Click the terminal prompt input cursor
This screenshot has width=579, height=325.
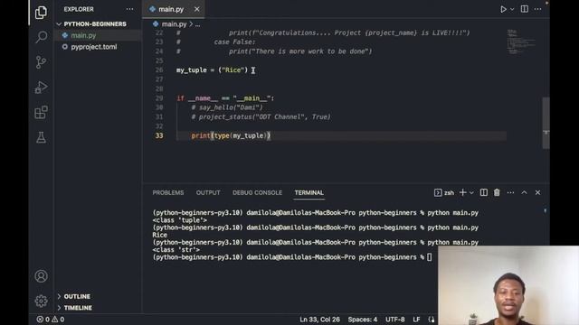(x=430, y=257)
